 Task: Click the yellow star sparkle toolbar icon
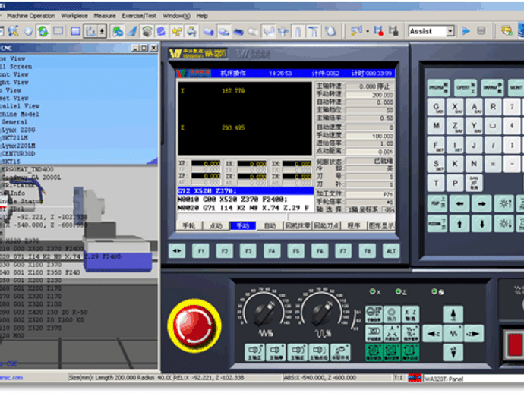coord(176,31)
